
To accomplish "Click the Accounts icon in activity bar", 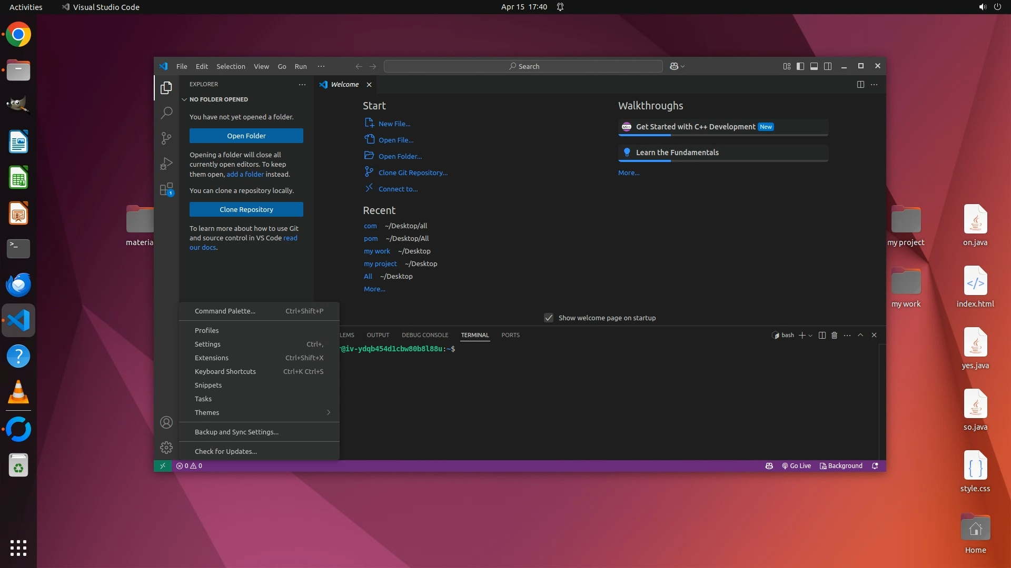I will tap(166, 422).
